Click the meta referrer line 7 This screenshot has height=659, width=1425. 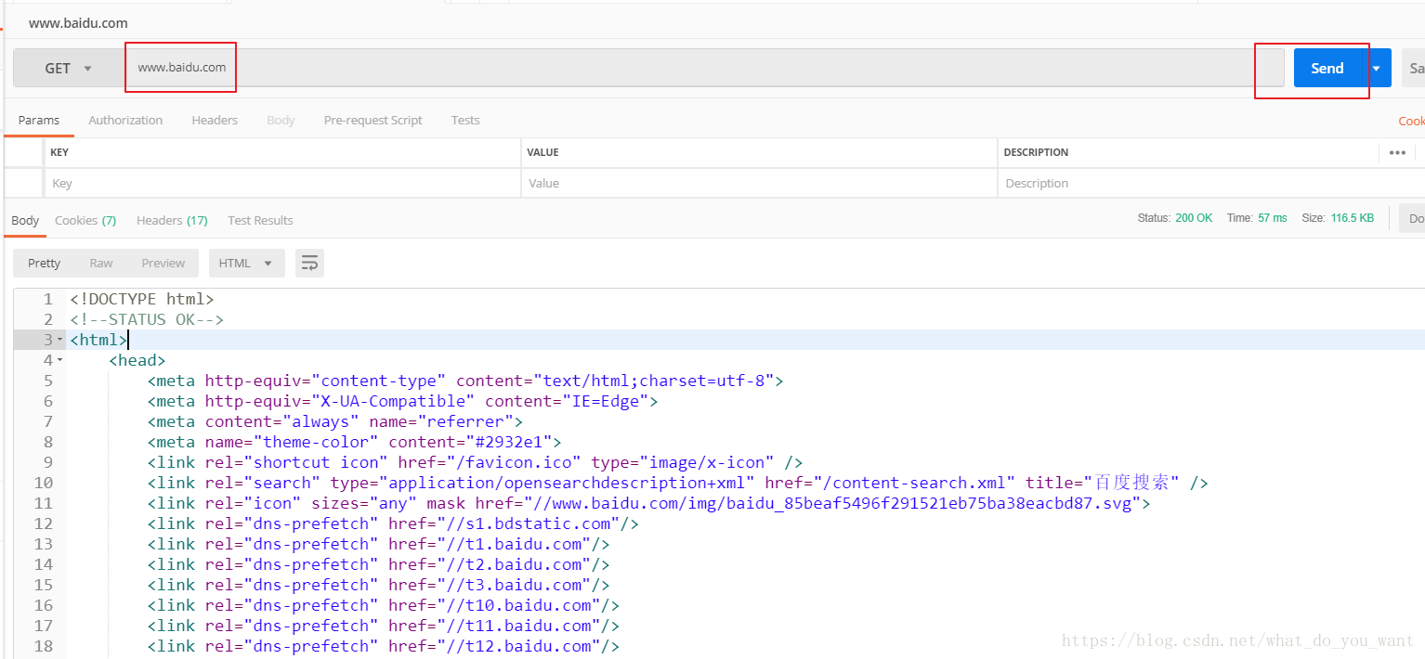click(335, 421)
